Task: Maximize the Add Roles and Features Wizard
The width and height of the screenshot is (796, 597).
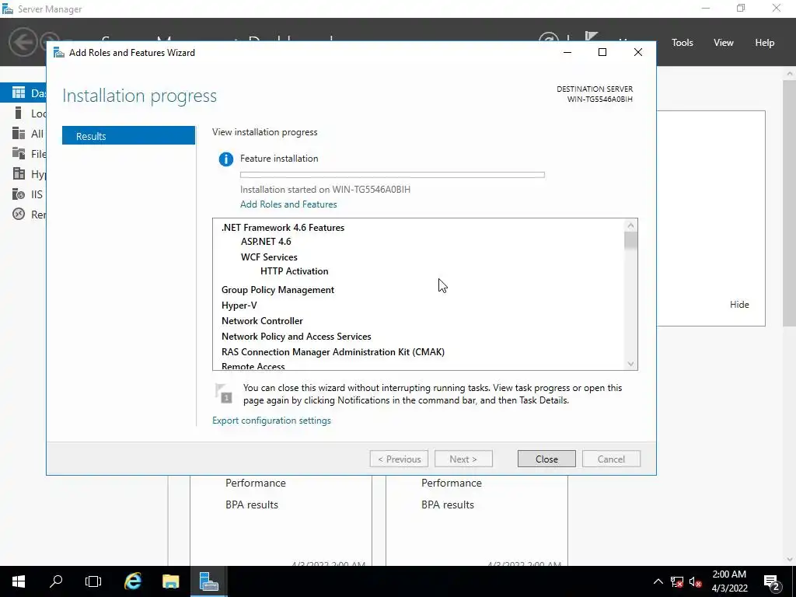Action: coord(602,52)
